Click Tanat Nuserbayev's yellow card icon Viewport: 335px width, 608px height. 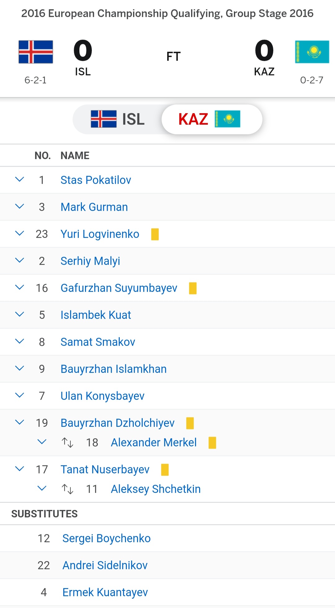[165, 470]
